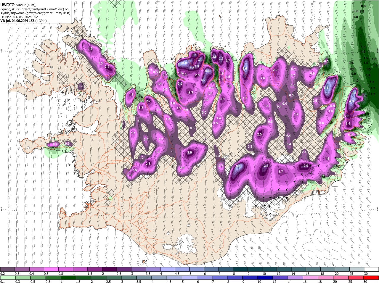Image resolution: width=379 pixels, height=284 pixels.
Task: Click valid time 'VT: þri. 04.06.2024 15Z (+39 h)'
Action: point(23,21)
